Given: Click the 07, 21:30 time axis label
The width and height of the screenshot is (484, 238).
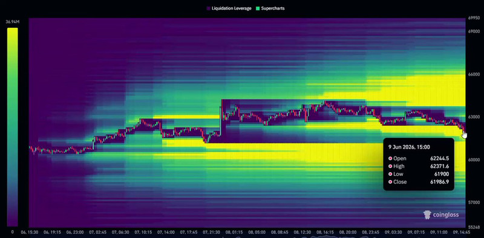Looking at the screenshot, I should 211,232.
